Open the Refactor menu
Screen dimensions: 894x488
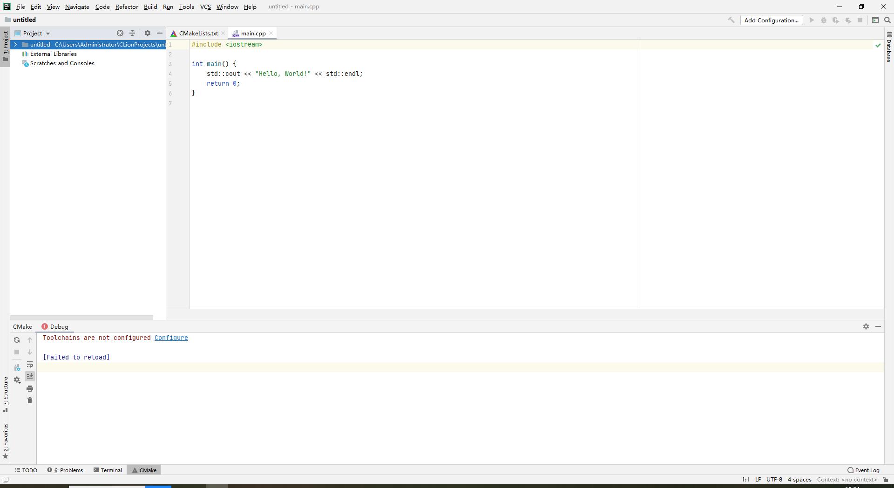127,7
